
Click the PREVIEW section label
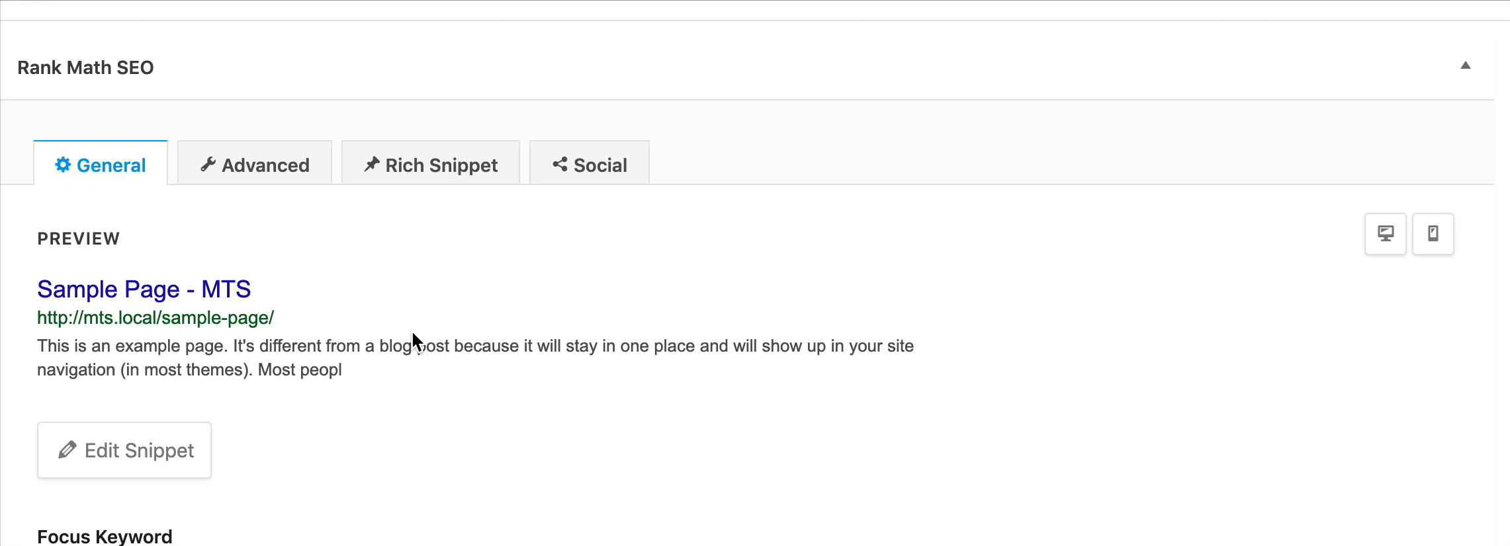79,239
